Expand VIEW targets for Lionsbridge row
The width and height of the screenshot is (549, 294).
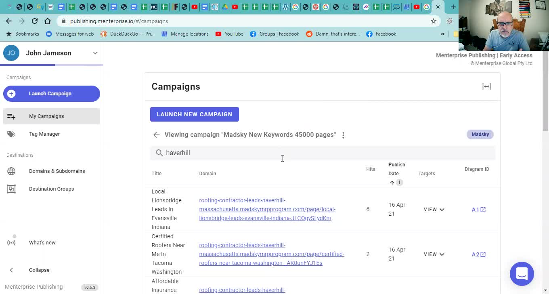pos(434,210)
